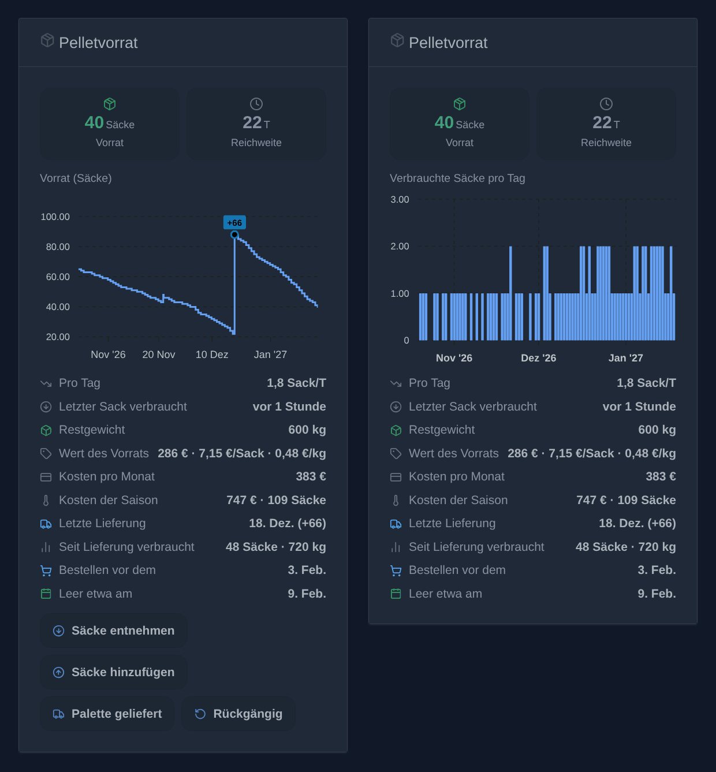Click the '9. Feb.' date in left card
Viewport: 716px width, 772px height.
coord(307,594)
